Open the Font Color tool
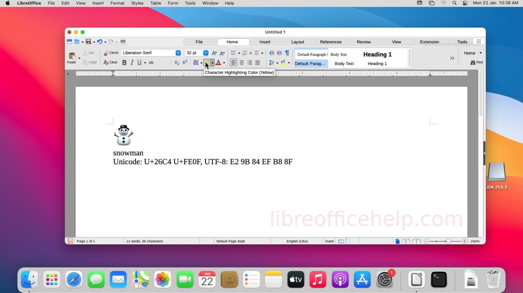The height and width of the screenshot is (293, 523). [x=219, y=63]
